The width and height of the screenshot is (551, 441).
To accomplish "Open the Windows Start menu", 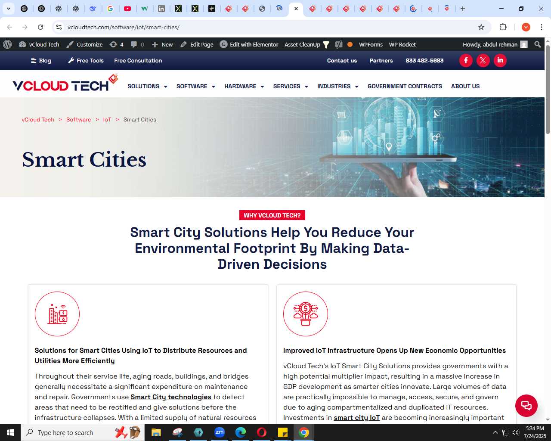I will point(10,432).
